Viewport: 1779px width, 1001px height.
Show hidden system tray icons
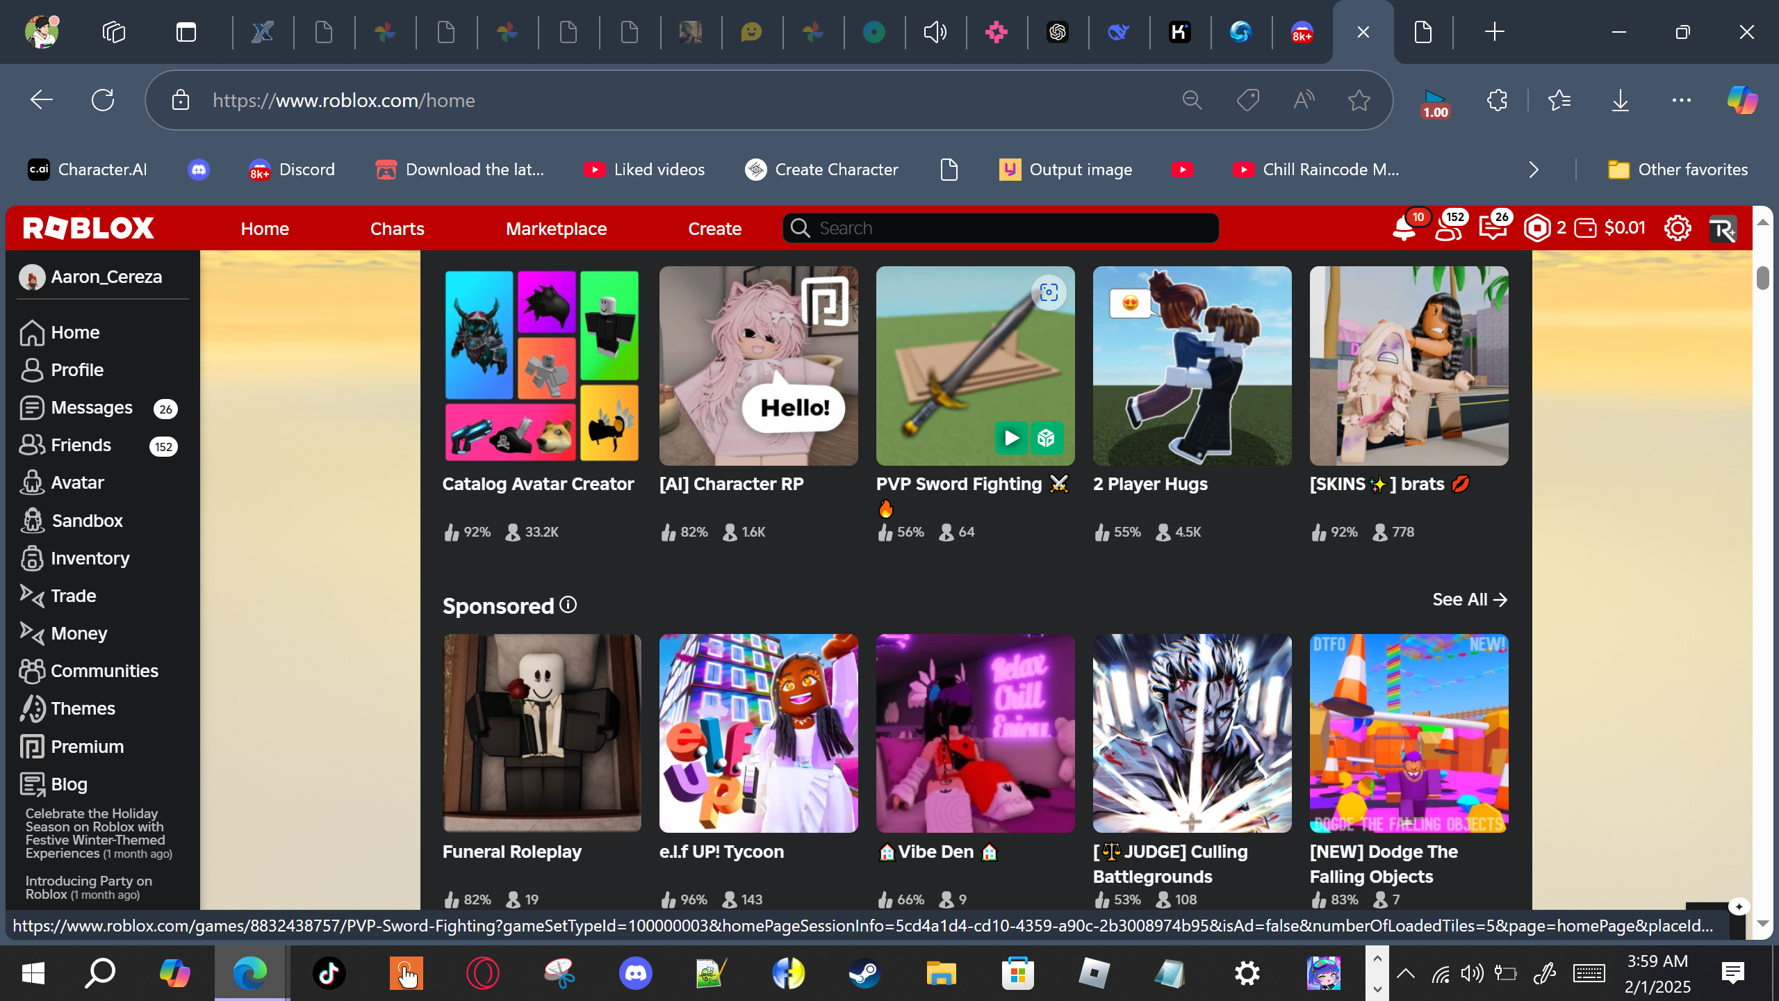pyautogui.click(x=1405, y=973)
